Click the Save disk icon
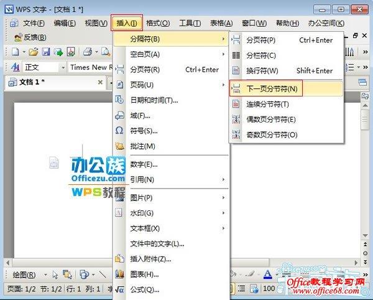Screen dimensions: 373x300 [x=46, y=52]
